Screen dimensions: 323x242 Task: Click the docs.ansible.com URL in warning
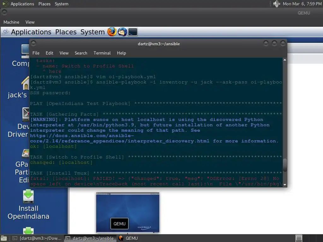[120, 138]
